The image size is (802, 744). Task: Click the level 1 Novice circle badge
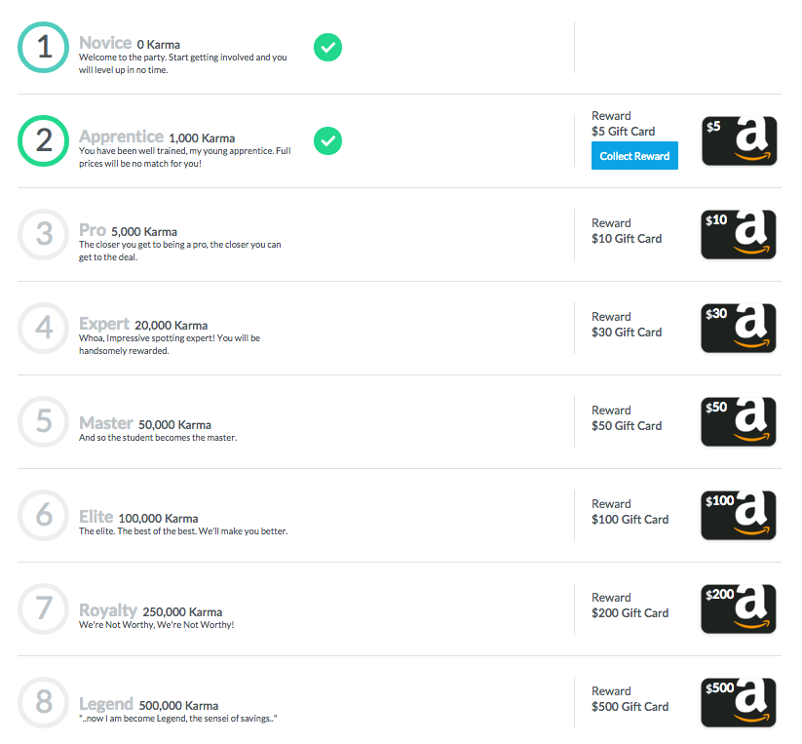(44, 47)
